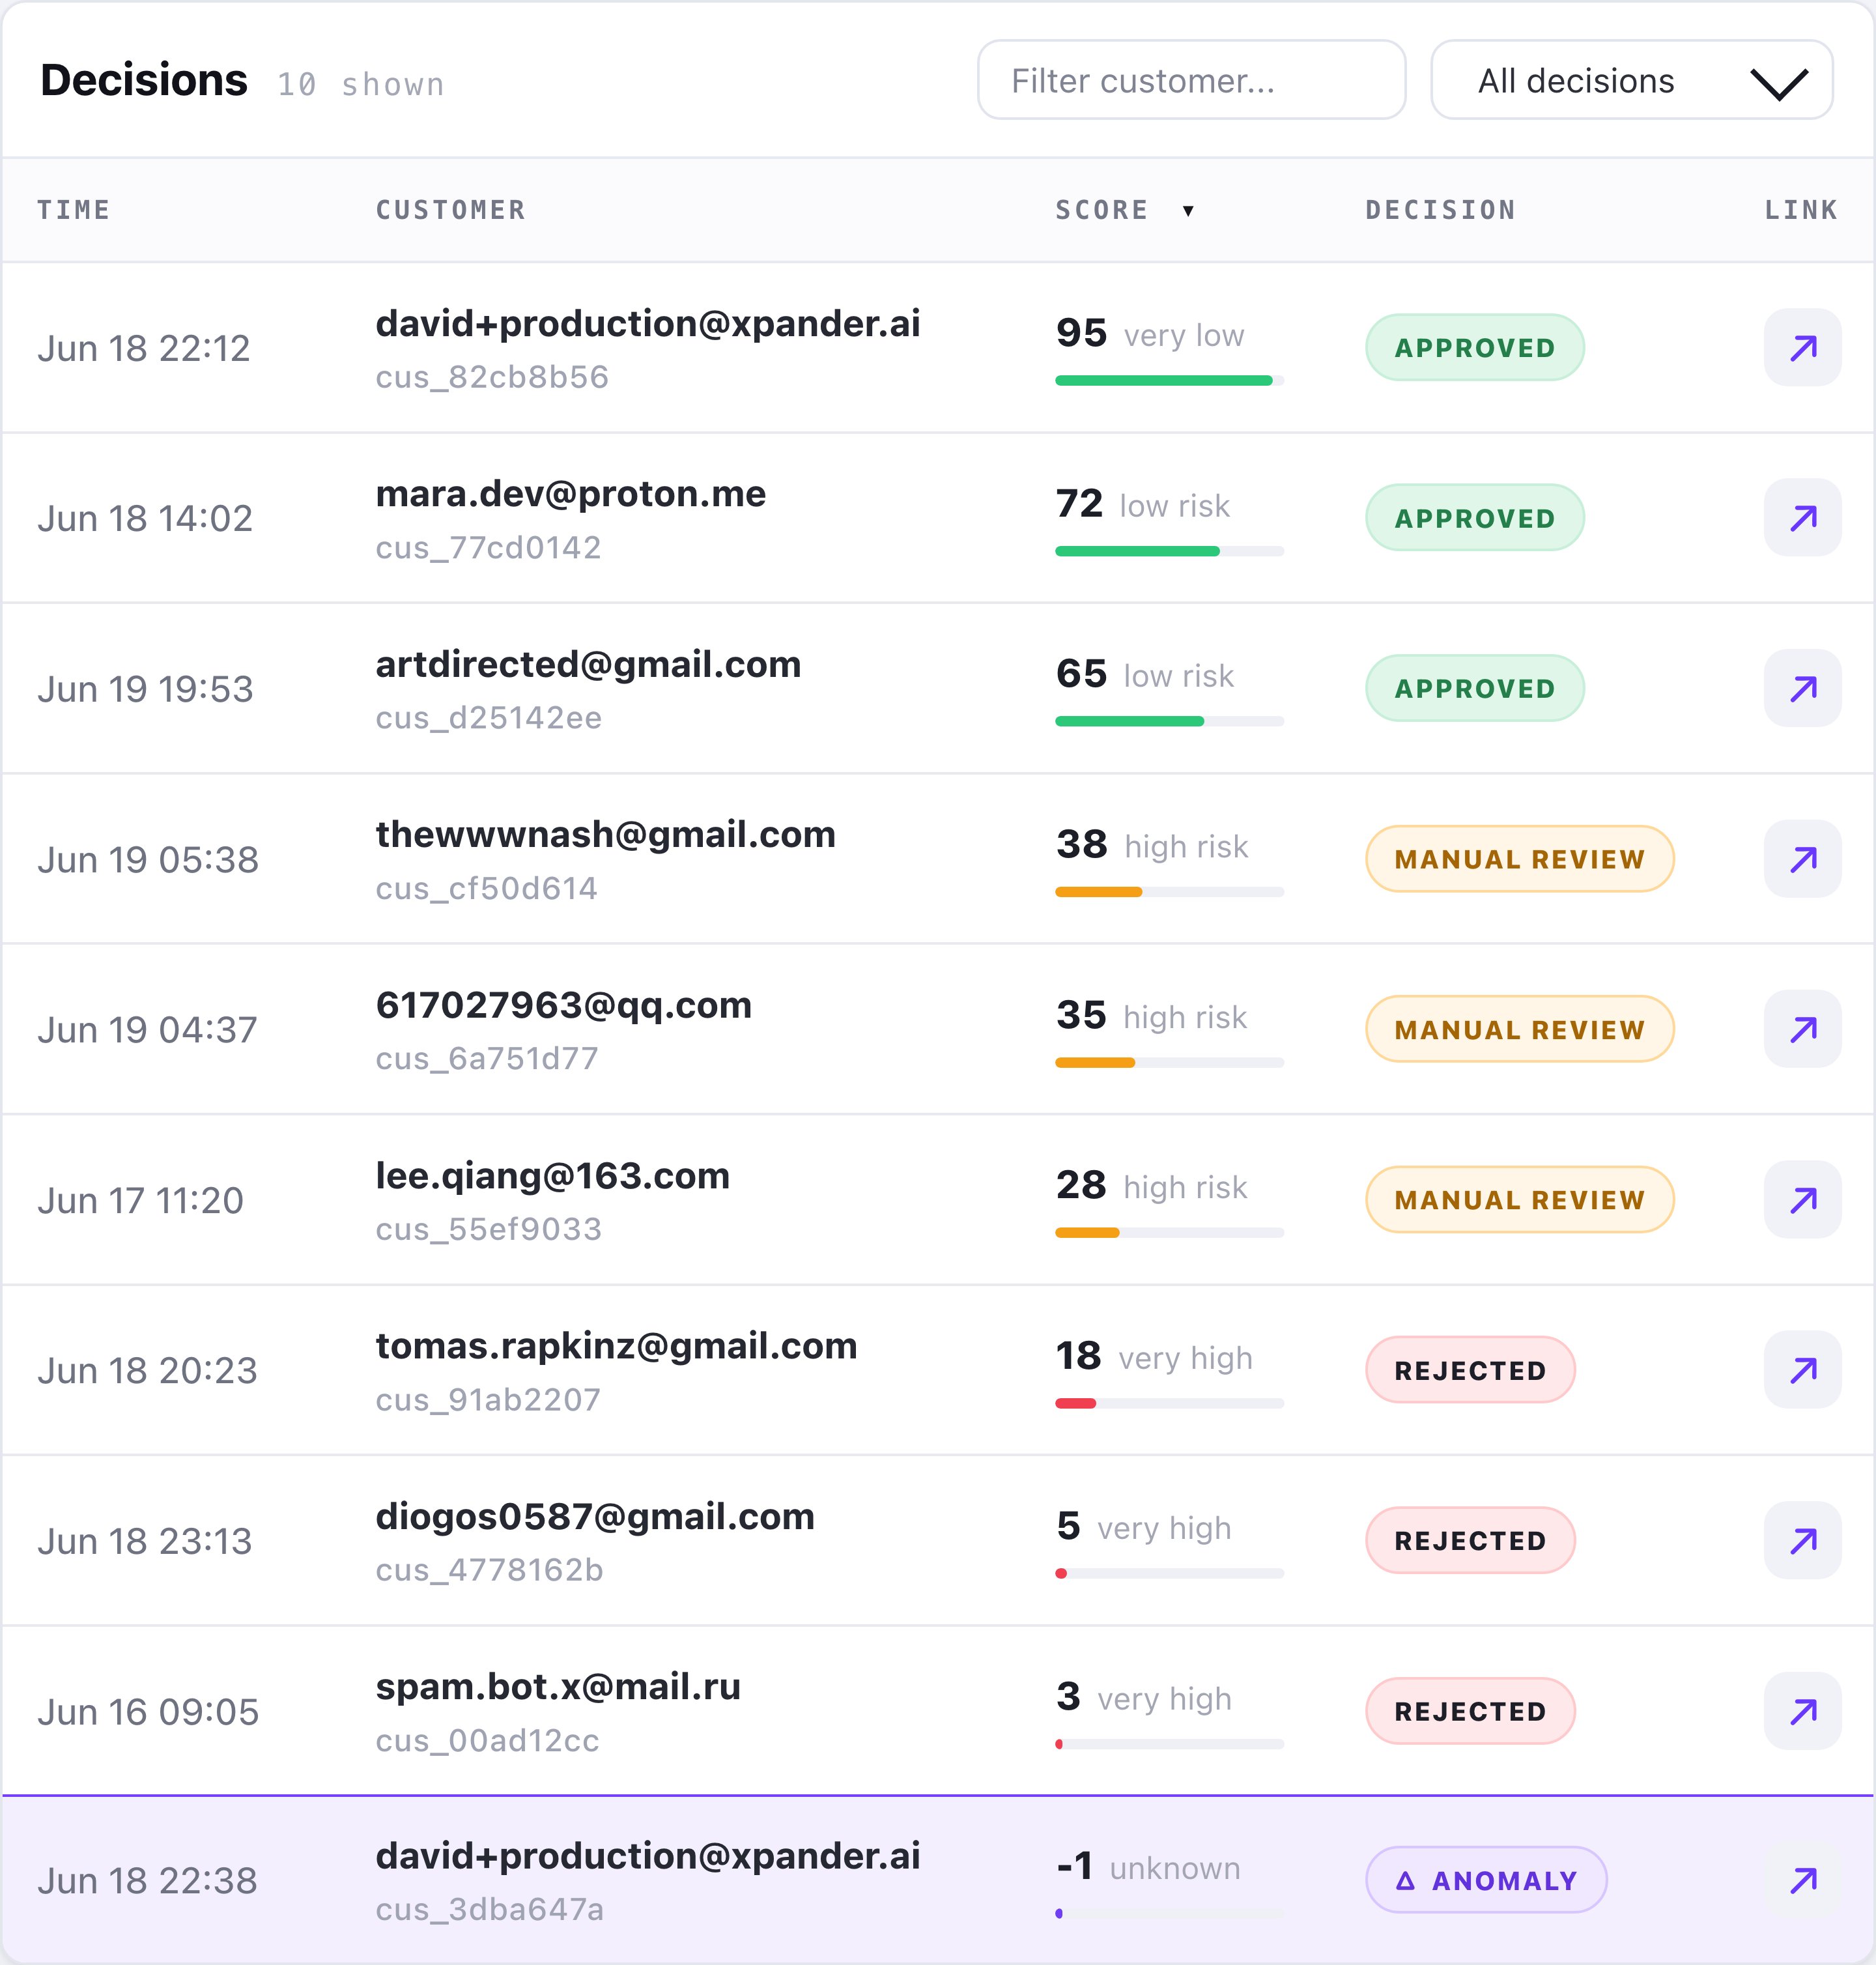The image size is (1876, 1965).
Task: Sort by the Decision column header
Action: 1441,210
